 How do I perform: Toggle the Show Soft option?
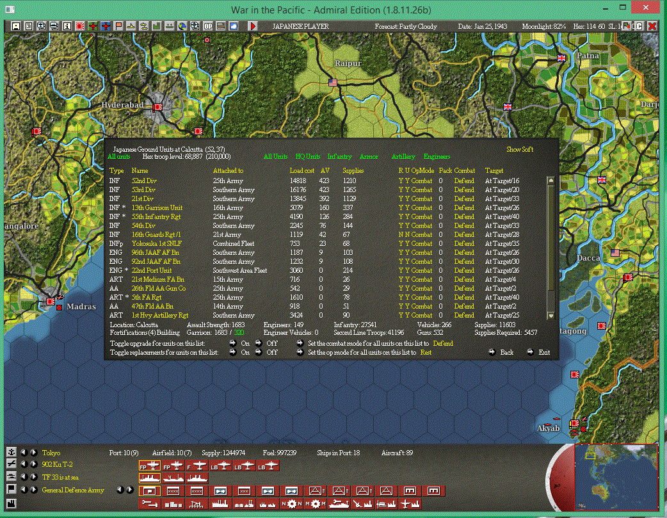[519, 149]
